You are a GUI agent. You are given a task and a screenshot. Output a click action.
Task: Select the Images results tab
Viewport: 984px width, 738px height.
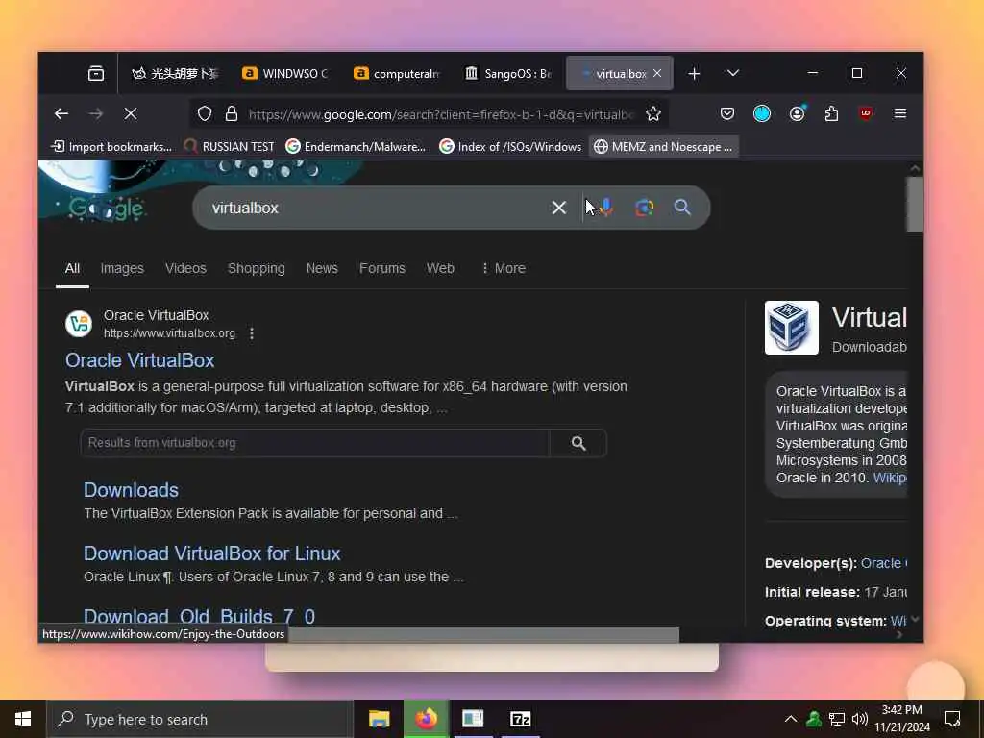(122, 269)
